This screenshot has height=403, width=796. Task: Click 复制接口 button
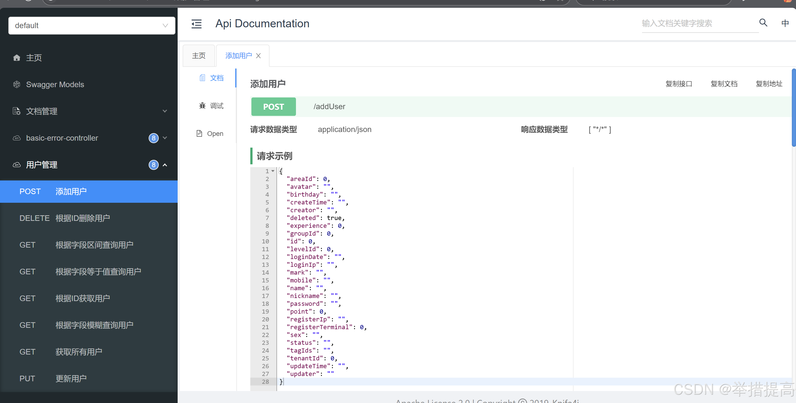pos(679,84)
